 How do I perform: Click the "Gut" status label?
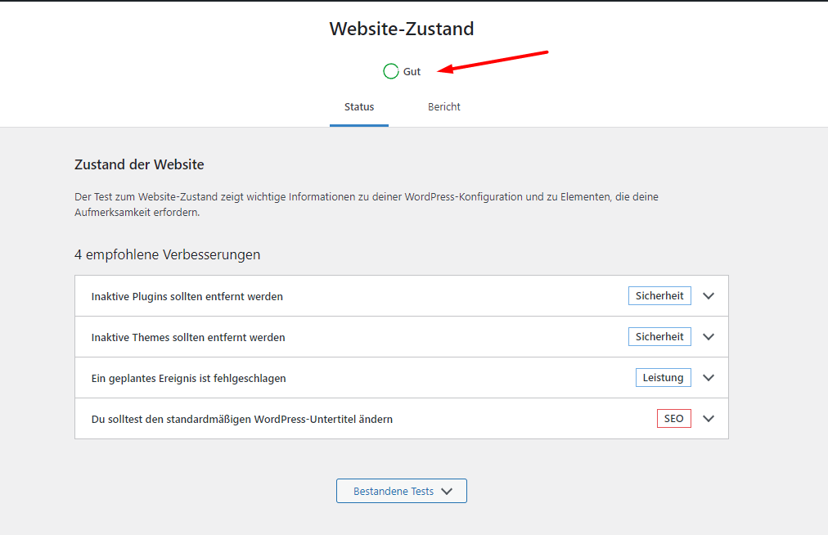point(412,72)
